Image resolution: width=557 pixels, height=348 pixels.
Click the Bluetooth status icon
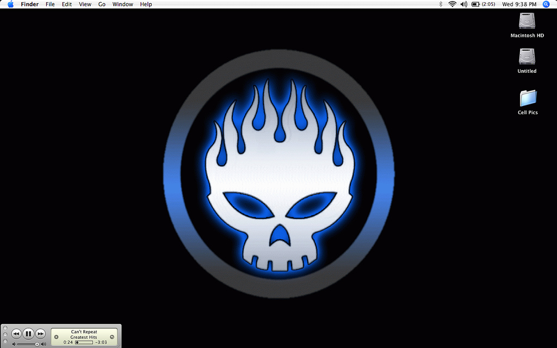pyautogui.click(x=441, y=4)
